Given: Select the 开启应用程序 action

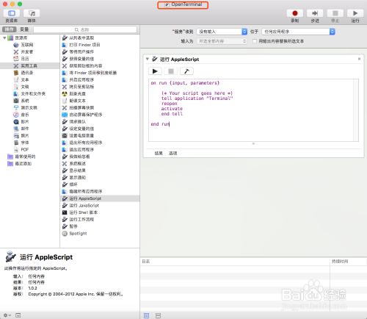Looking at the screenshot, I should [x=81, y=79].
